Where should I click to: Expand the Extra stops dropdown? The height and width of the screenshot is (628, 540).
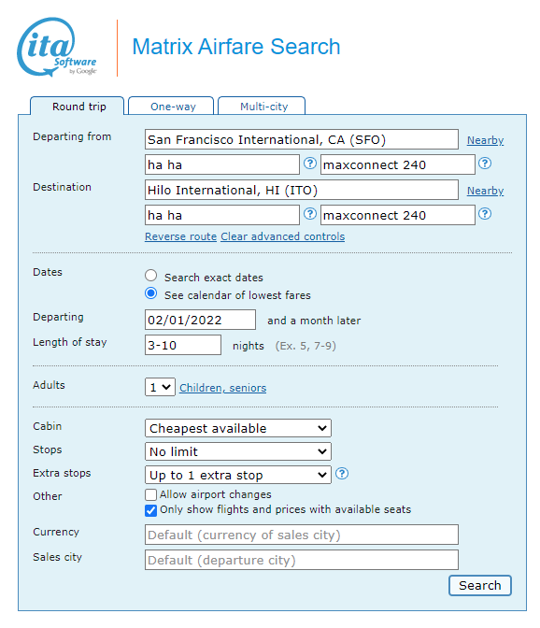click(x=238, y=475)
